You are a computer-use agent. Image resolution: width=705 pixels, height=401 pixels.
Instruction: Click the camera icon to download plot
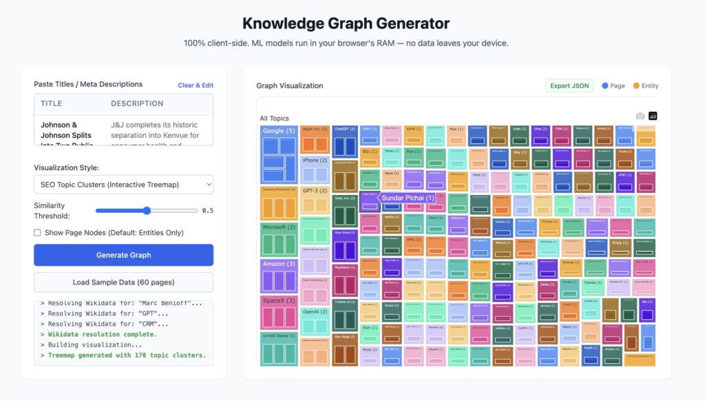coord(640,116)
